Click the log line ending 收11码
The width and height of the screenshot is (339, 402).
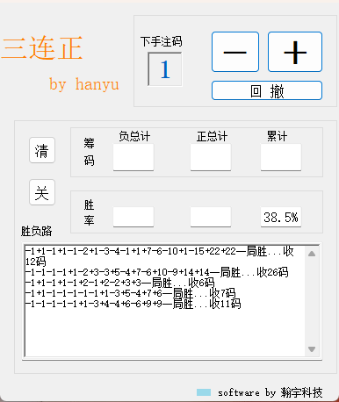[x=133, y=304]
